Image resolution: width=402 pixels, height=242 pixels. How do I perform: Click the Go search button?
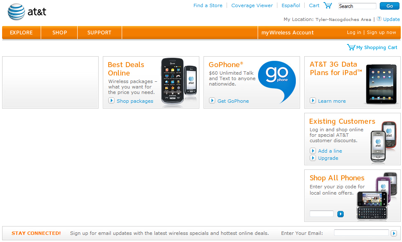(x=389, y=6)
